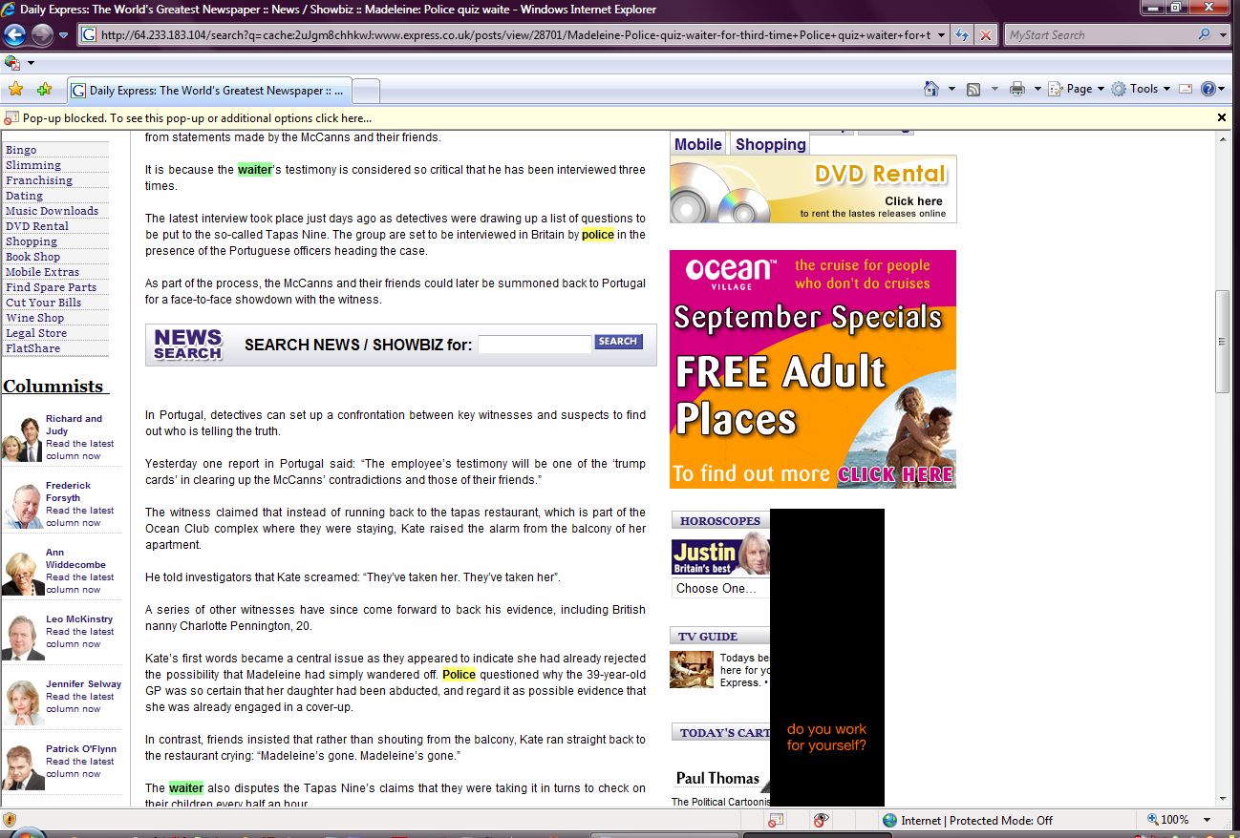Click the Add to Favorites icon
Viewport: 1240px width, 838px height.
44,90
